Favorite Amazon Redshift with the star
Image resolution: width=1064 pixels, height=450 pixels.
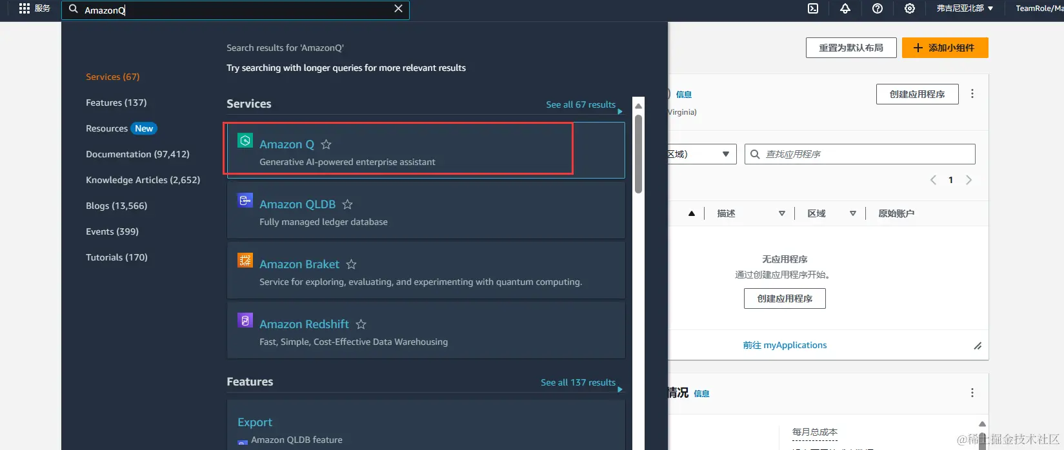pyautogui.click(x=361, y=324)
